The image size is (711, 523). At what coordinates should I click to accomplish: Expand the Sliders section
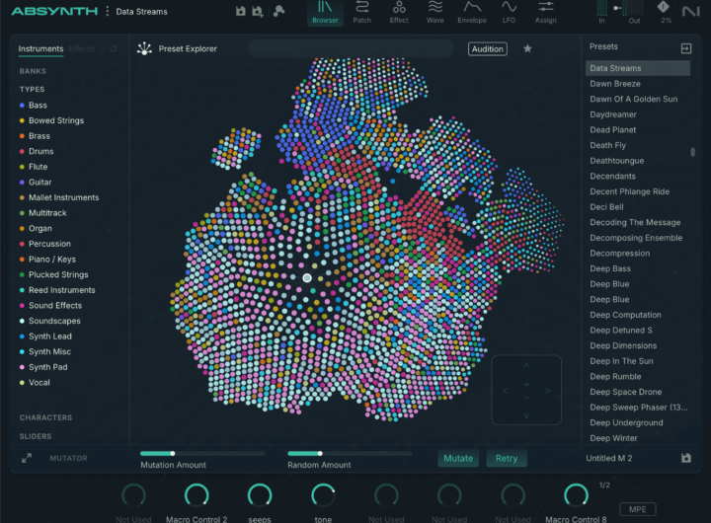[x=36, y=436]
